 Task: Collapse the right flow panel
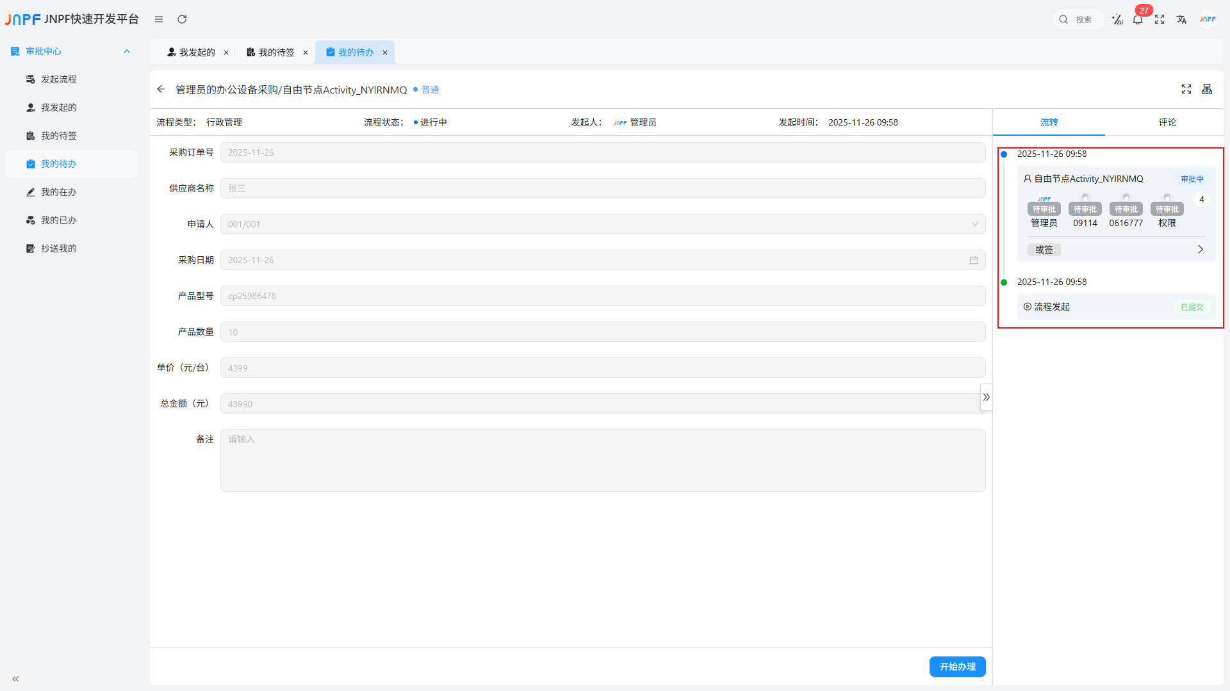click(987, 397)
